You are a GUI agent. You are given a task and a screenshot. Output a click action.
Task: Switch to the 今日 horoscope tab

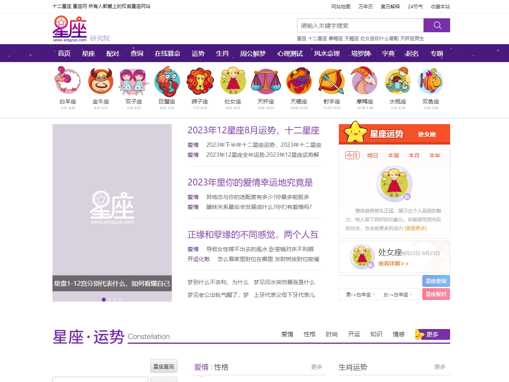pos(352,156)
